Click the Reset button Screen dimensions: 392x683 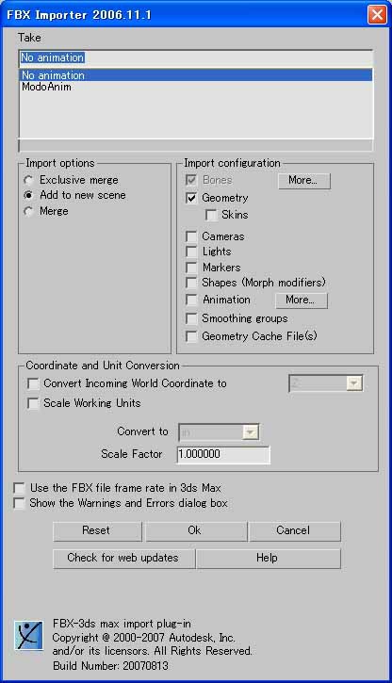[x=97, y=531]
